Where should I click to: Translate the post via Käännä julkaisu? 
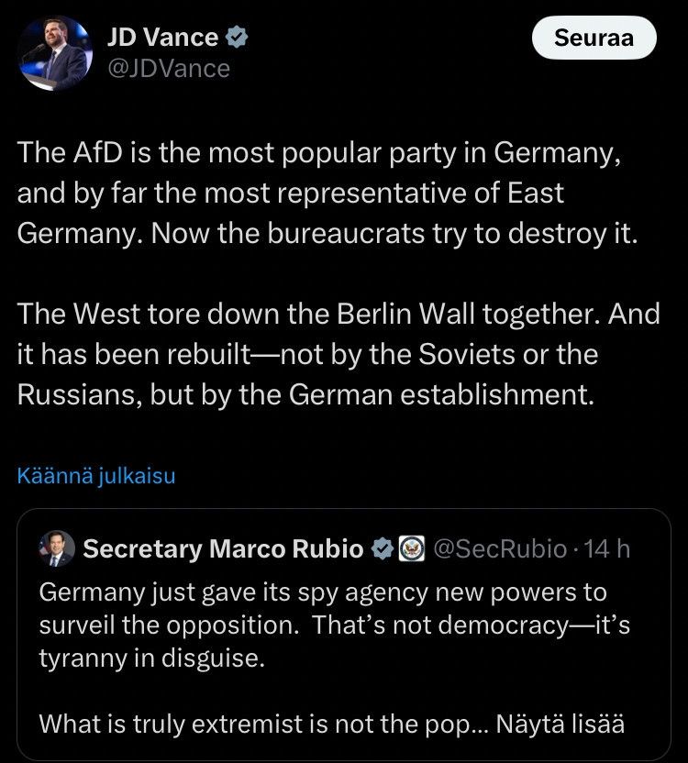96,475
